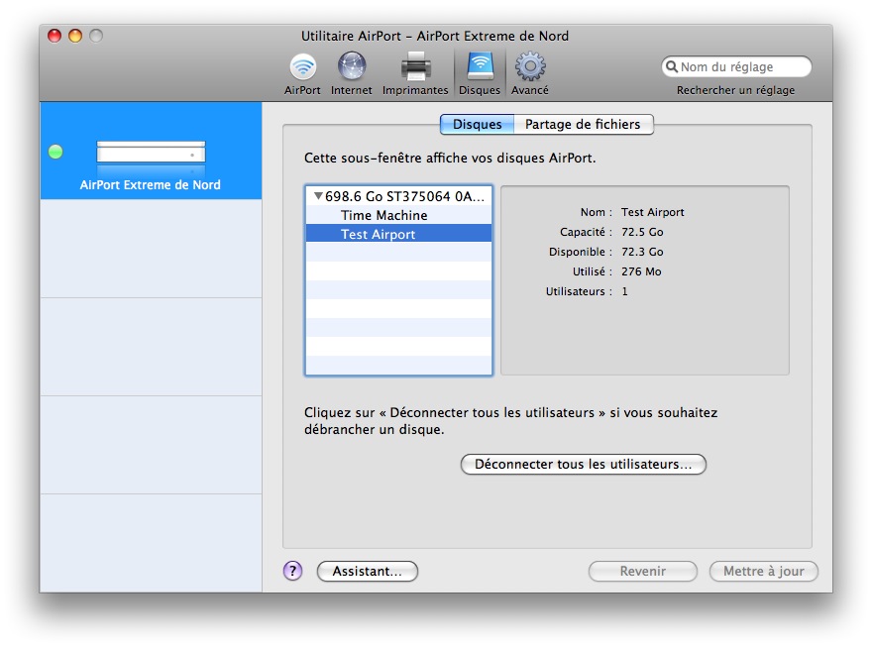
Task: Focus the Nom du réglage search field
Action: [x=735, y=66]
